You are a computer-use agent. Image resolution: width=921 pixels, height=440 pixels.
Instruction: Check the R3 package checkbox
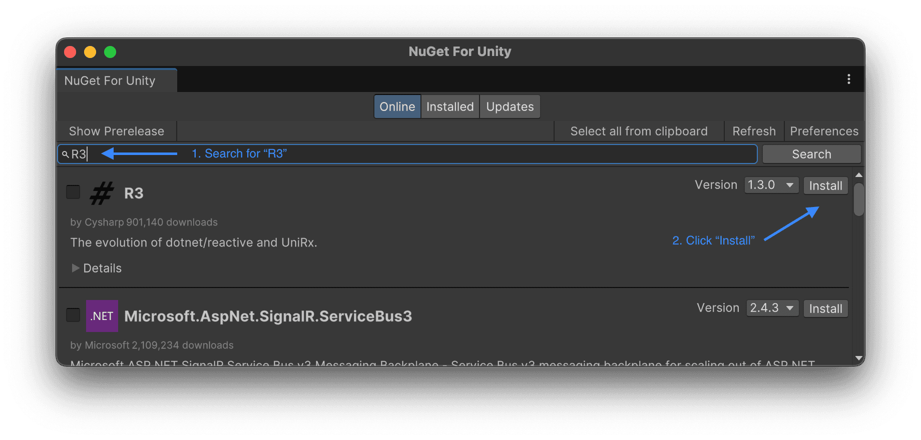(x=73, y=191)
